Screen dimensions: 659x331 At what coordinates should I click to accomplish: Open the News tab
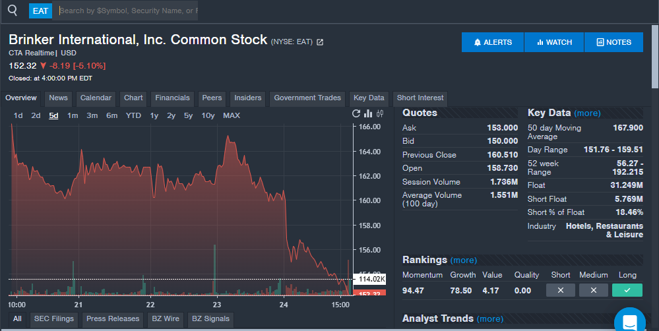(58, 98)
